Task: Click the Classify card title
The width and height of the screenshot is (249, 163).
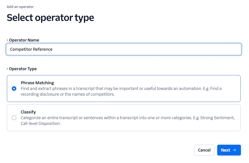Action: click(x=28, y=112)
